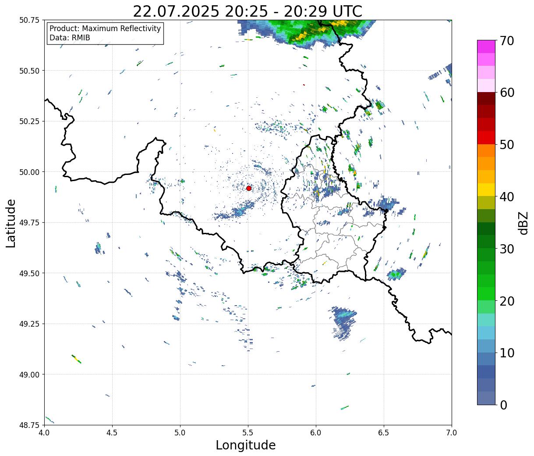Screen dimensions: 534x456
Task: Click the latitude tick label 50.25
Action: (x=29, y=121)
